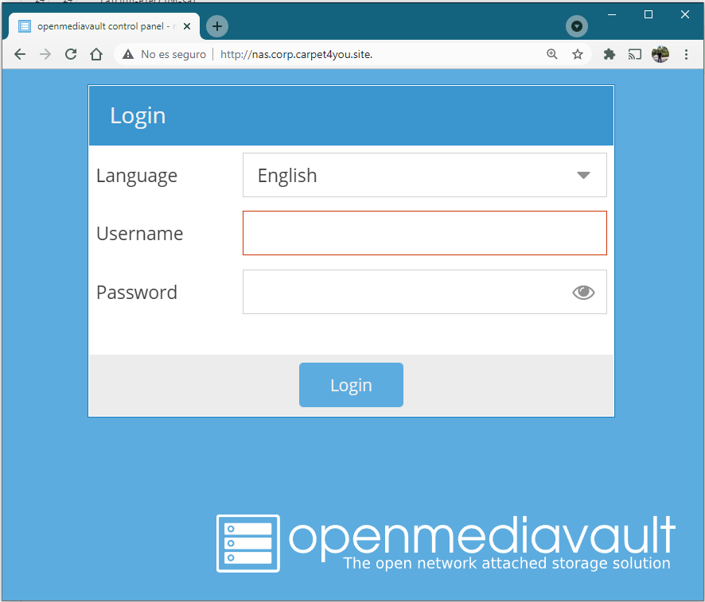
Task: Expand the Language dropdown arrow
Action: pos(583,175)
